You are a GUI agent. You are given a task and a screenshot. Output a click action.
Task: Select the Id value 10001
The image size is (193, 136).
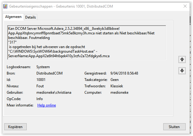(x=42, y=80)
